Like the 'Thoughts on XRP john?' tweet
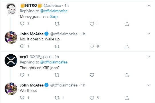155x103 pixels. (92, 75)
